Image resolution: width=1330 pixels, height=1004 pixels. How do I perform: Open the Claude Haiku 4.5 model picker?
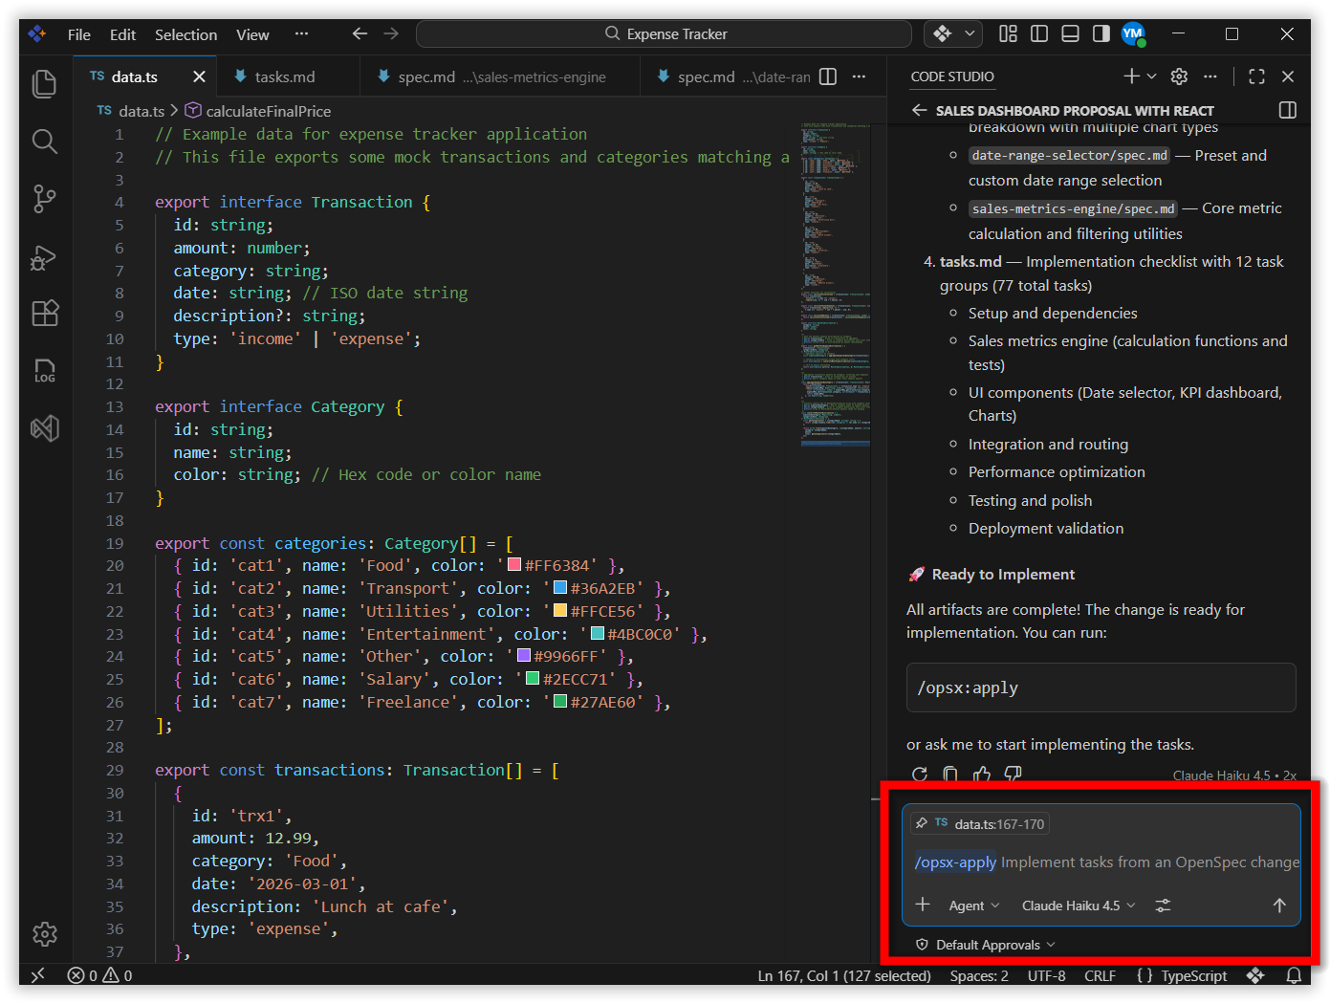pyautogui.click(x=1079, y=906)
